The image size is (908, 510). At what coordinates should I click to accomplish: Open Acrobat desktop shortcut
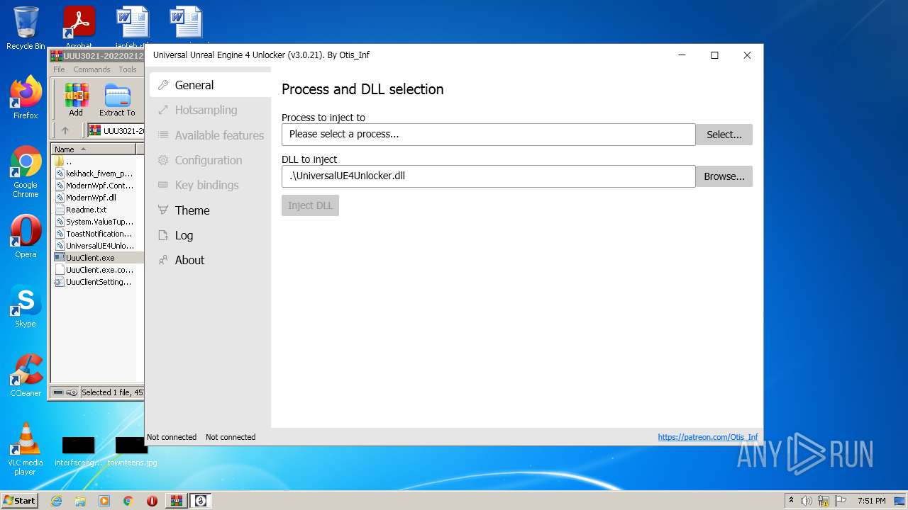point(79,28)
